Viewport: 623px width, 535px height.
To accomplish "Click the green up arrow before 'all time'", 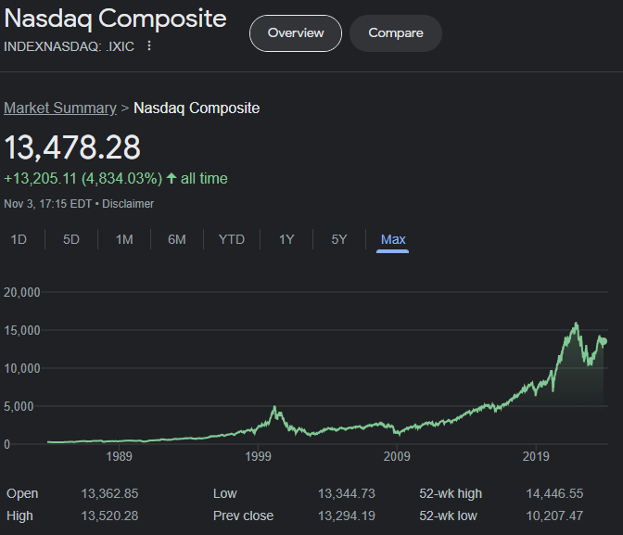I will 172,178.
